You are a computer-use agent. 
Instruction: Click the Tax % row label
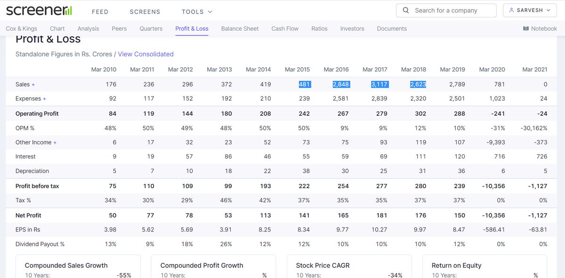pyautogui.click(x=23, y=200)
